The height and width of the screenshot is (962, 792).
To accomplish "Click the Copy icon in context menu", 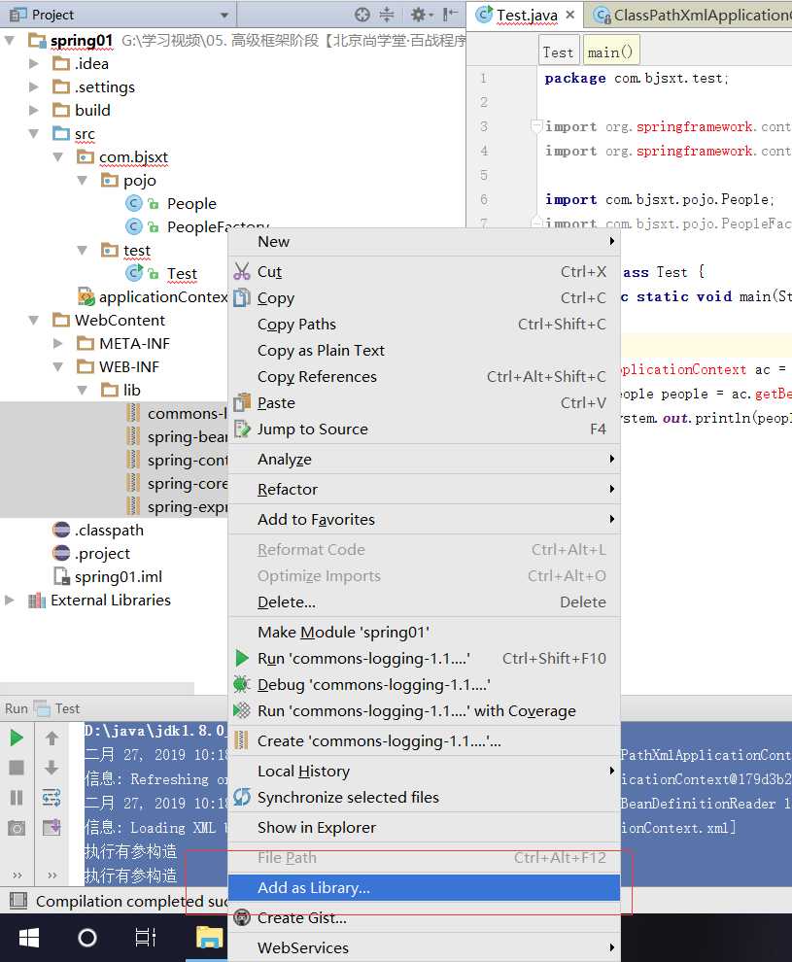I will point(242,297).
